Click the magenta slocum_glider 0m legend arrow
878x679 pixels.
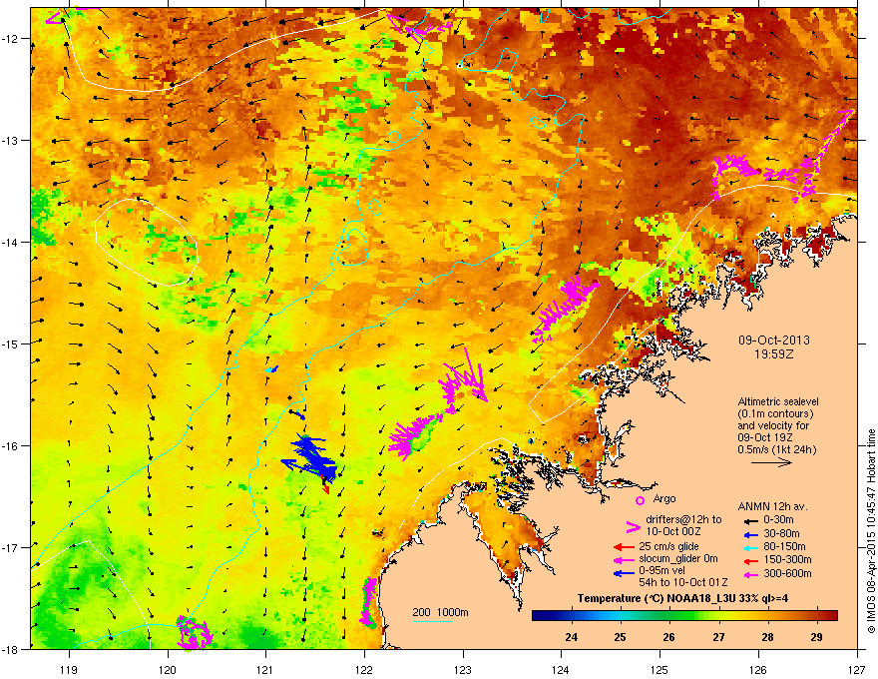tap(624, 559)
